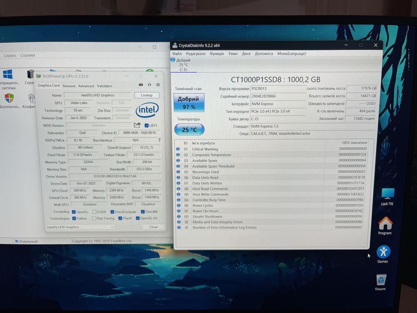Click the GPU-Z refresh icon
This screenshot has height=313, width=417.
pos(149,85)
